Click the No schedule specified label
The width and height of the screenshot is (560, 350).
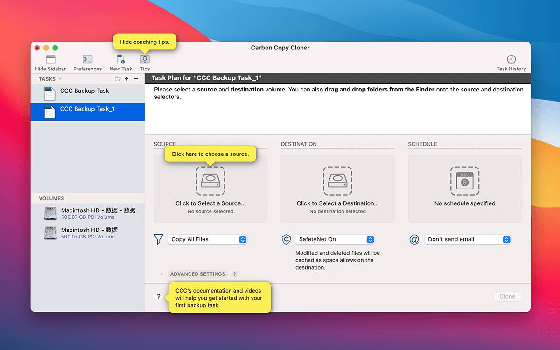click(x=465, y=203)
